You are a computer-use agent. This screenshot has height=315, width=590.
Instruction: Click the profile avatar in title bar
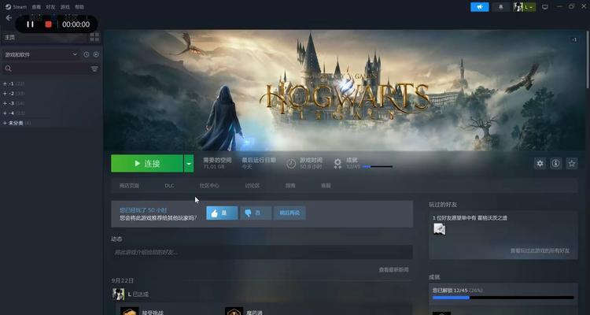coord(518,7)
